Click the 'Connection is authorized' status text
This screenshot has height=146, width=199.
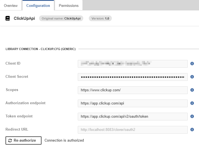coord(64,141)
